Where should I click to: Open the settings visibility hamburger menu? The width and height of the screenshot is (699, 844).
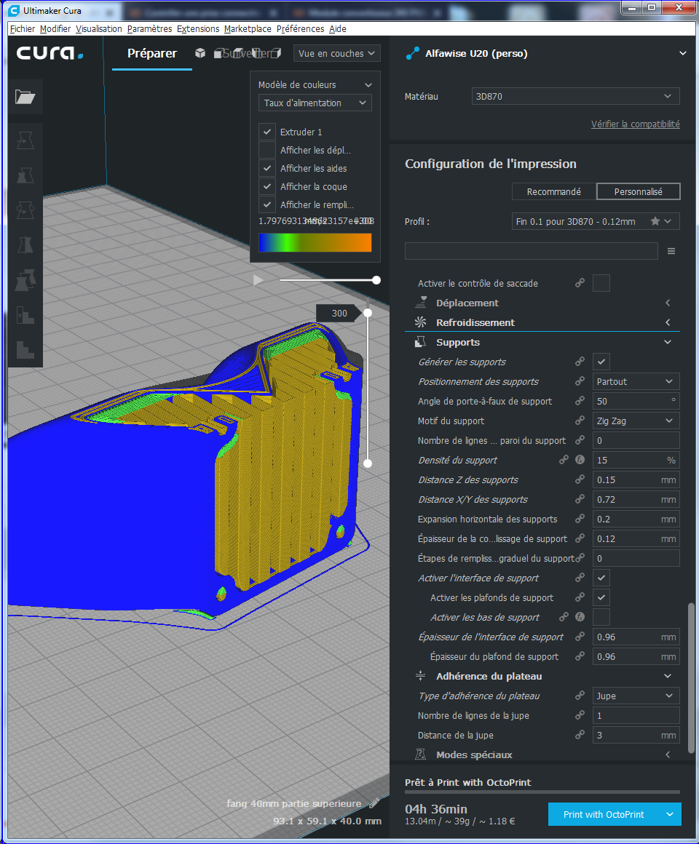click(x=671, y=251)
